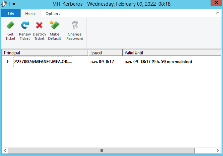The width and height of the screenshot is (223, 156).
Task: Sort by the Issued column header
Action: click(x=105, y=53)
